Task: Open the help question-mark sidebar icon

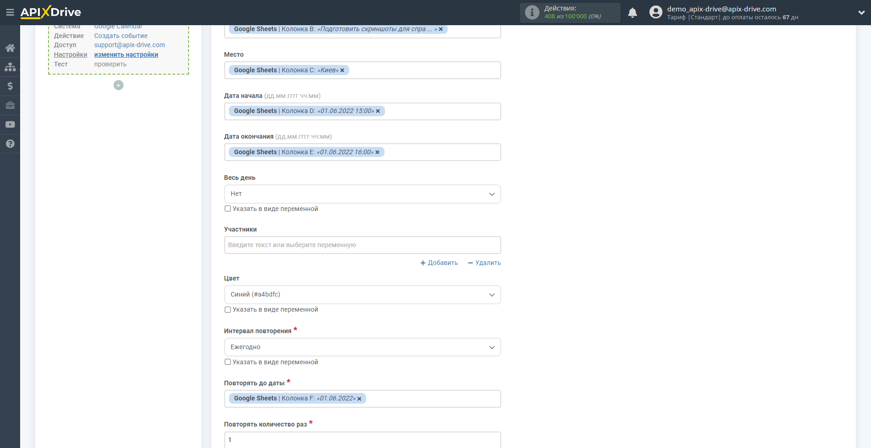Action: click(x=10, y=144)
